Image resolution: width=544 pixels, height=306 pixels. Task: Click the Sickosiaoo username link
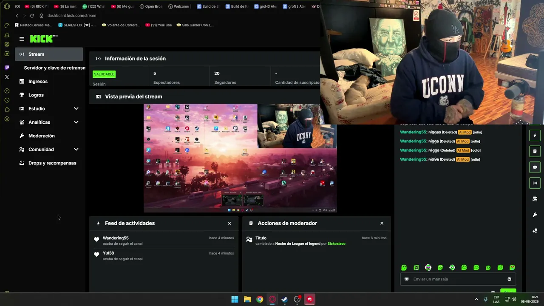coord(336,244)
